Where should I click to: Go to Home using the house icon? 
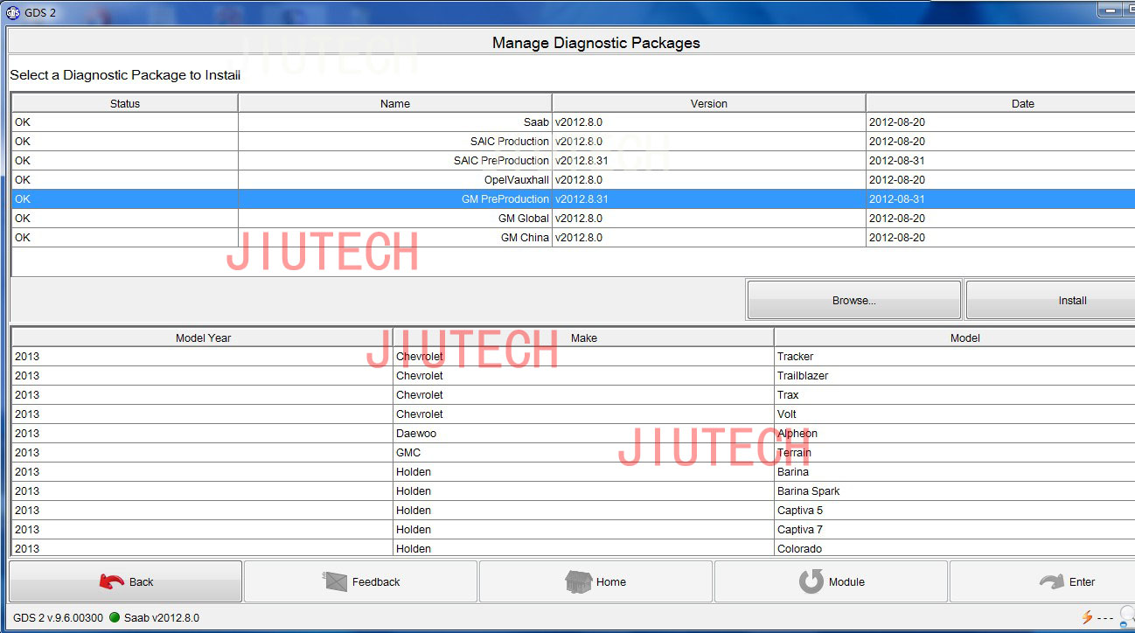point(578,581)
